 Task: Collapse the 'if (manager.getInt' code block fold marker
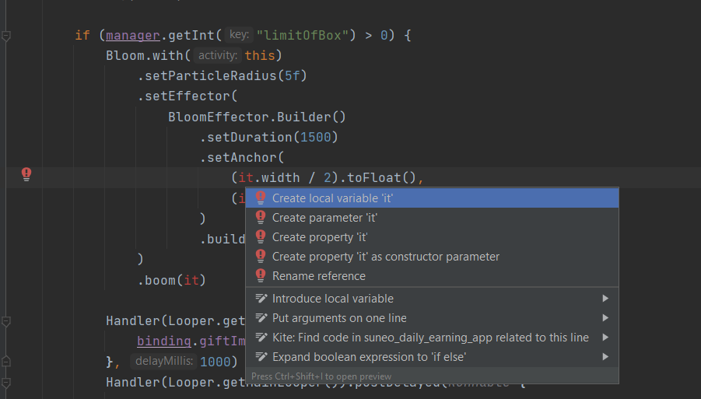(x=5, y=35)
